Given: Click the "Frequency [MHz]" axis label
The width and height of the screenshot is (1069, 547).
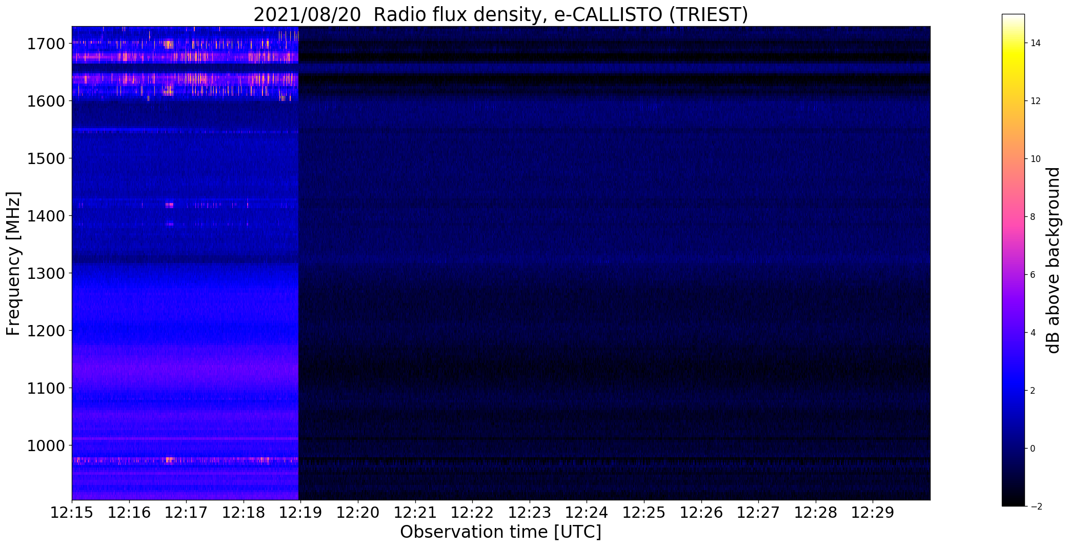Looking at the screenshot, I should [13, 264].
